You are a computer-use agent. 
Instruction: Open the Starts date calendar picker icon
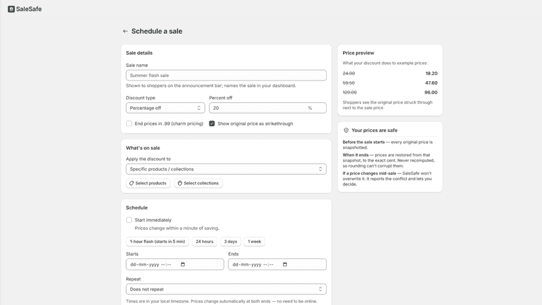click(183, 264)
